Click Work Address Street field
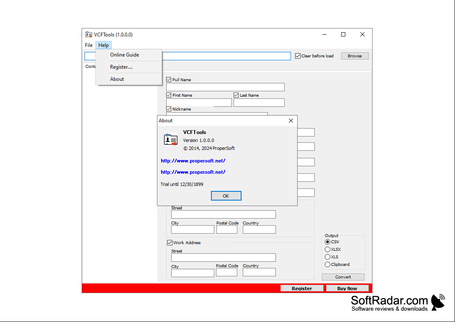The height and width of the screenshot is (322, 455). (224, 258)
